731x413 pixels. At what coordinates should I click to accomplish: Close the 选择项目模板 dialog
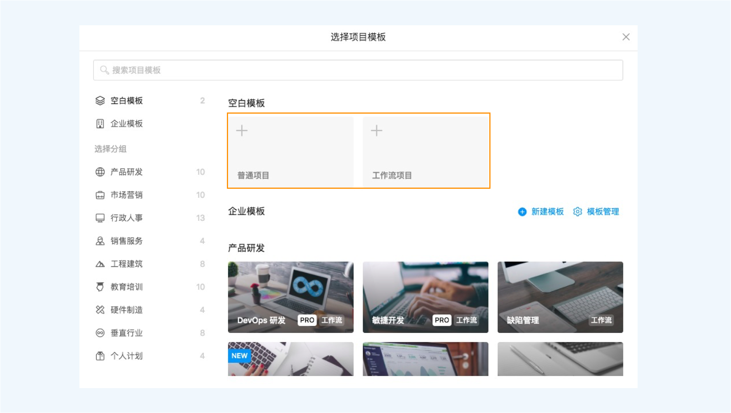[x=626, y=37]
